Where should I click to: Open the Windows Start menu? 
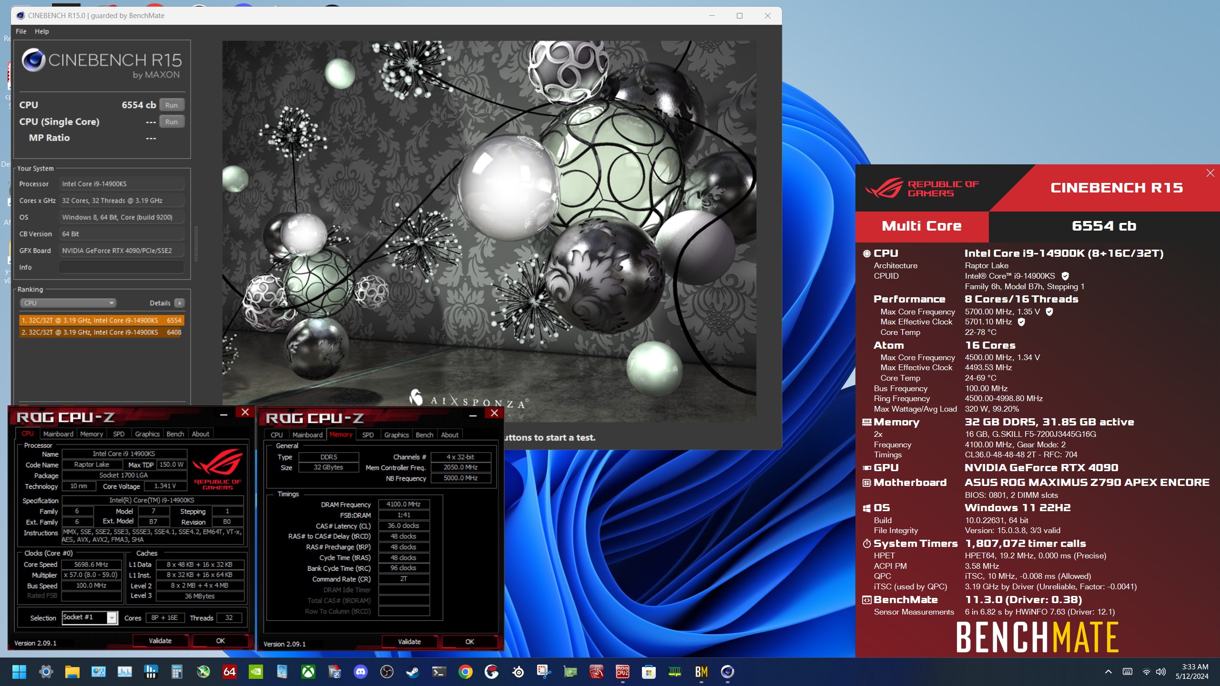pos(19,672)
